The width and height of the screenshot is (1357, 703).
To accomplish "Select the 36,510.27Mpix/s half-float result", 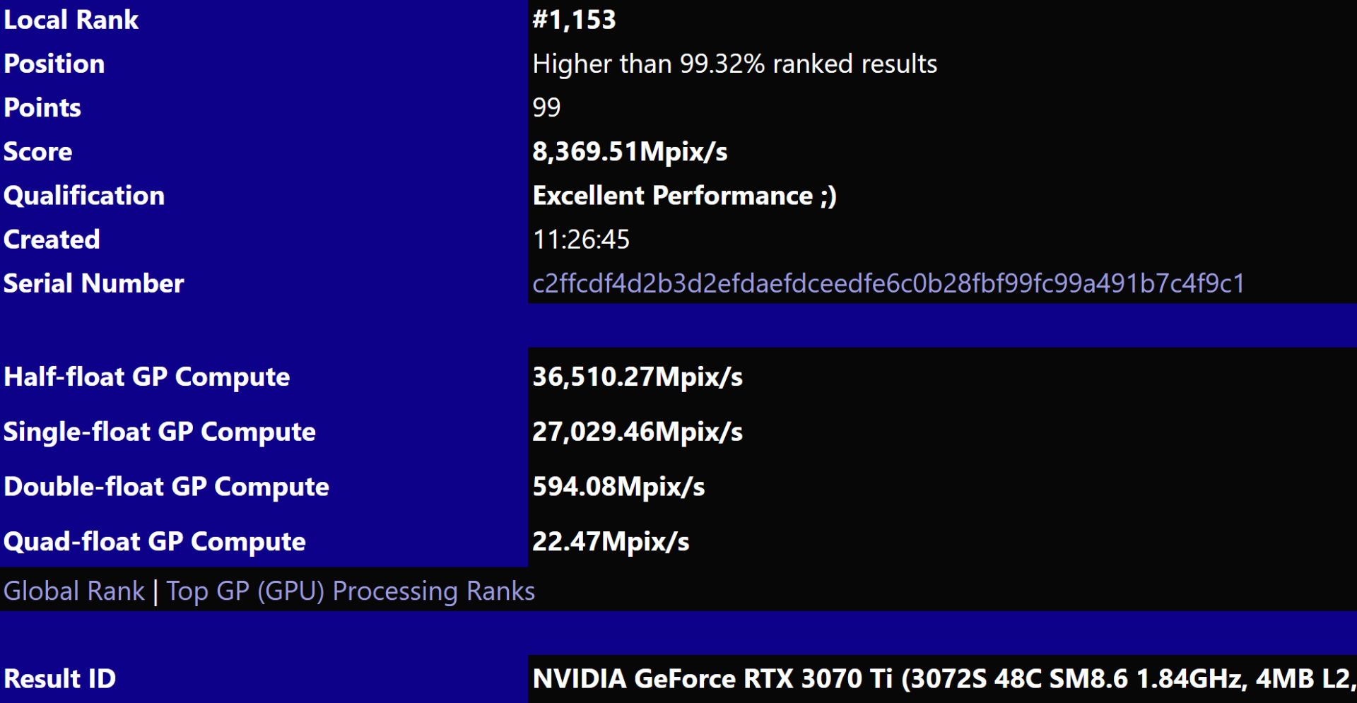I will click(x=638, y=377).
